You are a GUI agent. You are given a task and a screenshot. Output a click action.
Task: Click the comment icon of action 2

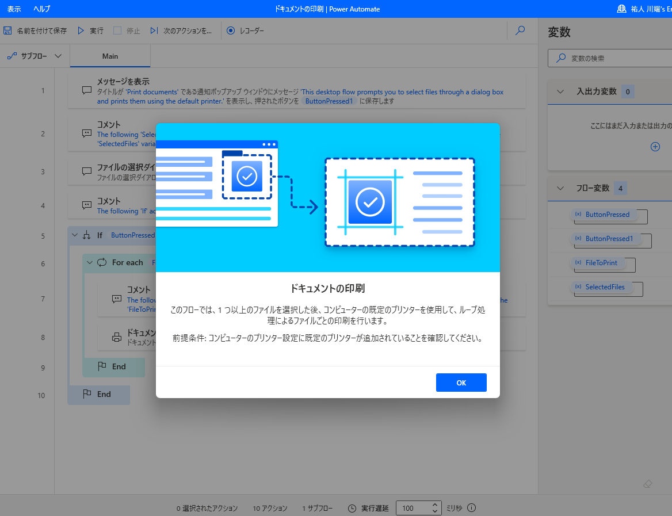[86, 133]
